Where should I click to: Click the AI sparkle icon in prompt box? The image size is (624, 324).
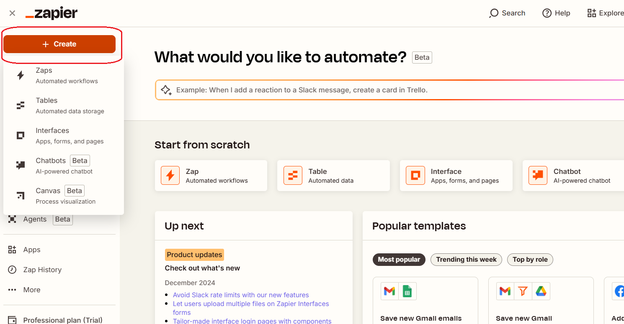[x=166, y=90]
